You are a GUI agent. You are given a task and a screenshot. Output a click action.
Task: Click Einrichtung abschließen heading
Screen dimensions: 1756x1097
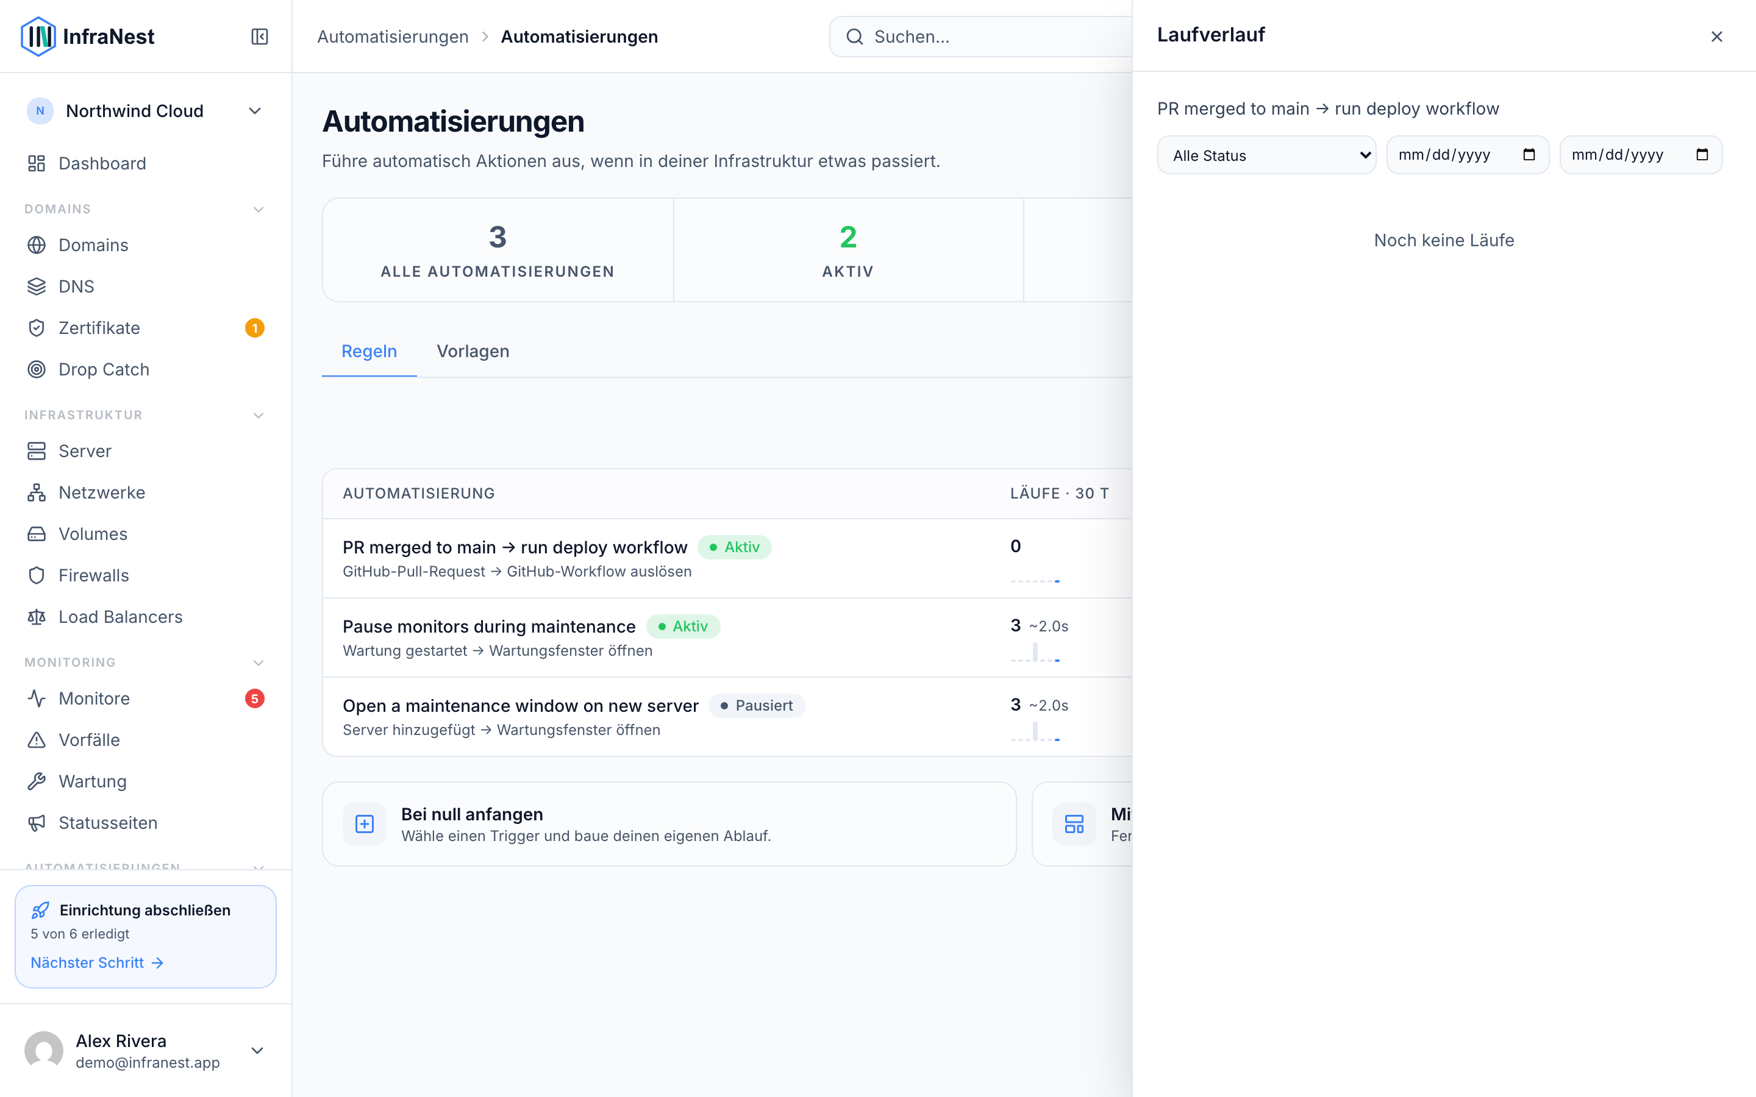tap(145, 910)
